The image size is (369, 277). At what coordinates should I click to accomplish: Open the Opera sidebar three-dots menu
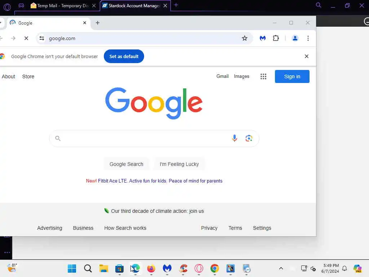point(7,252)
